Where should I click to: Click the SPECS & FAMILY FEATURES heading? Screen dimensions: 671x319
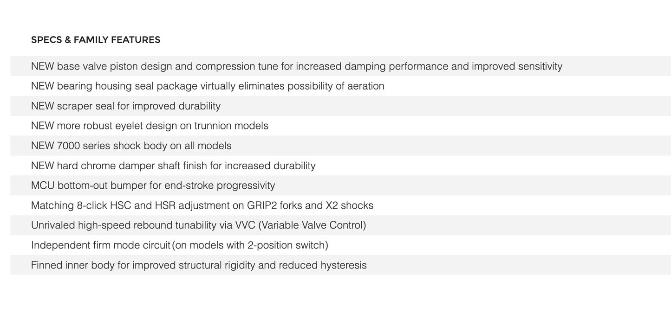(x=96, y=40)
